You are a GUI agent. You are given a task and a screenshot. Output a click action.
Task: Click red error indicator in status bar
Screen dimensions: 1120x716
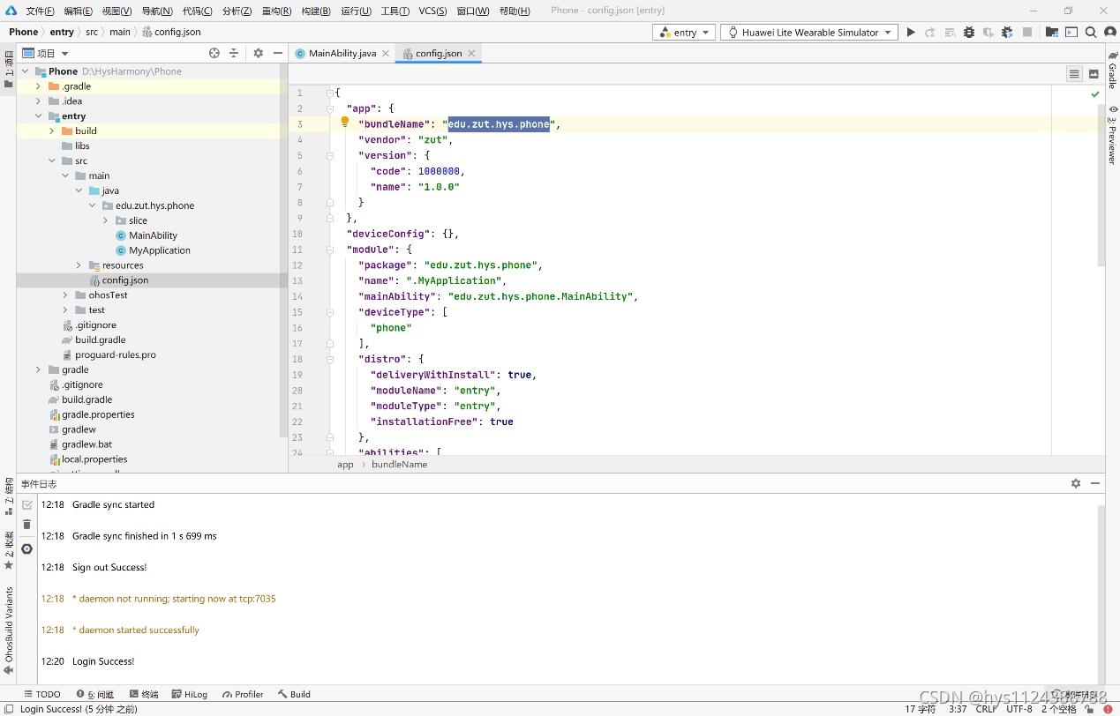pos(1108,709)
